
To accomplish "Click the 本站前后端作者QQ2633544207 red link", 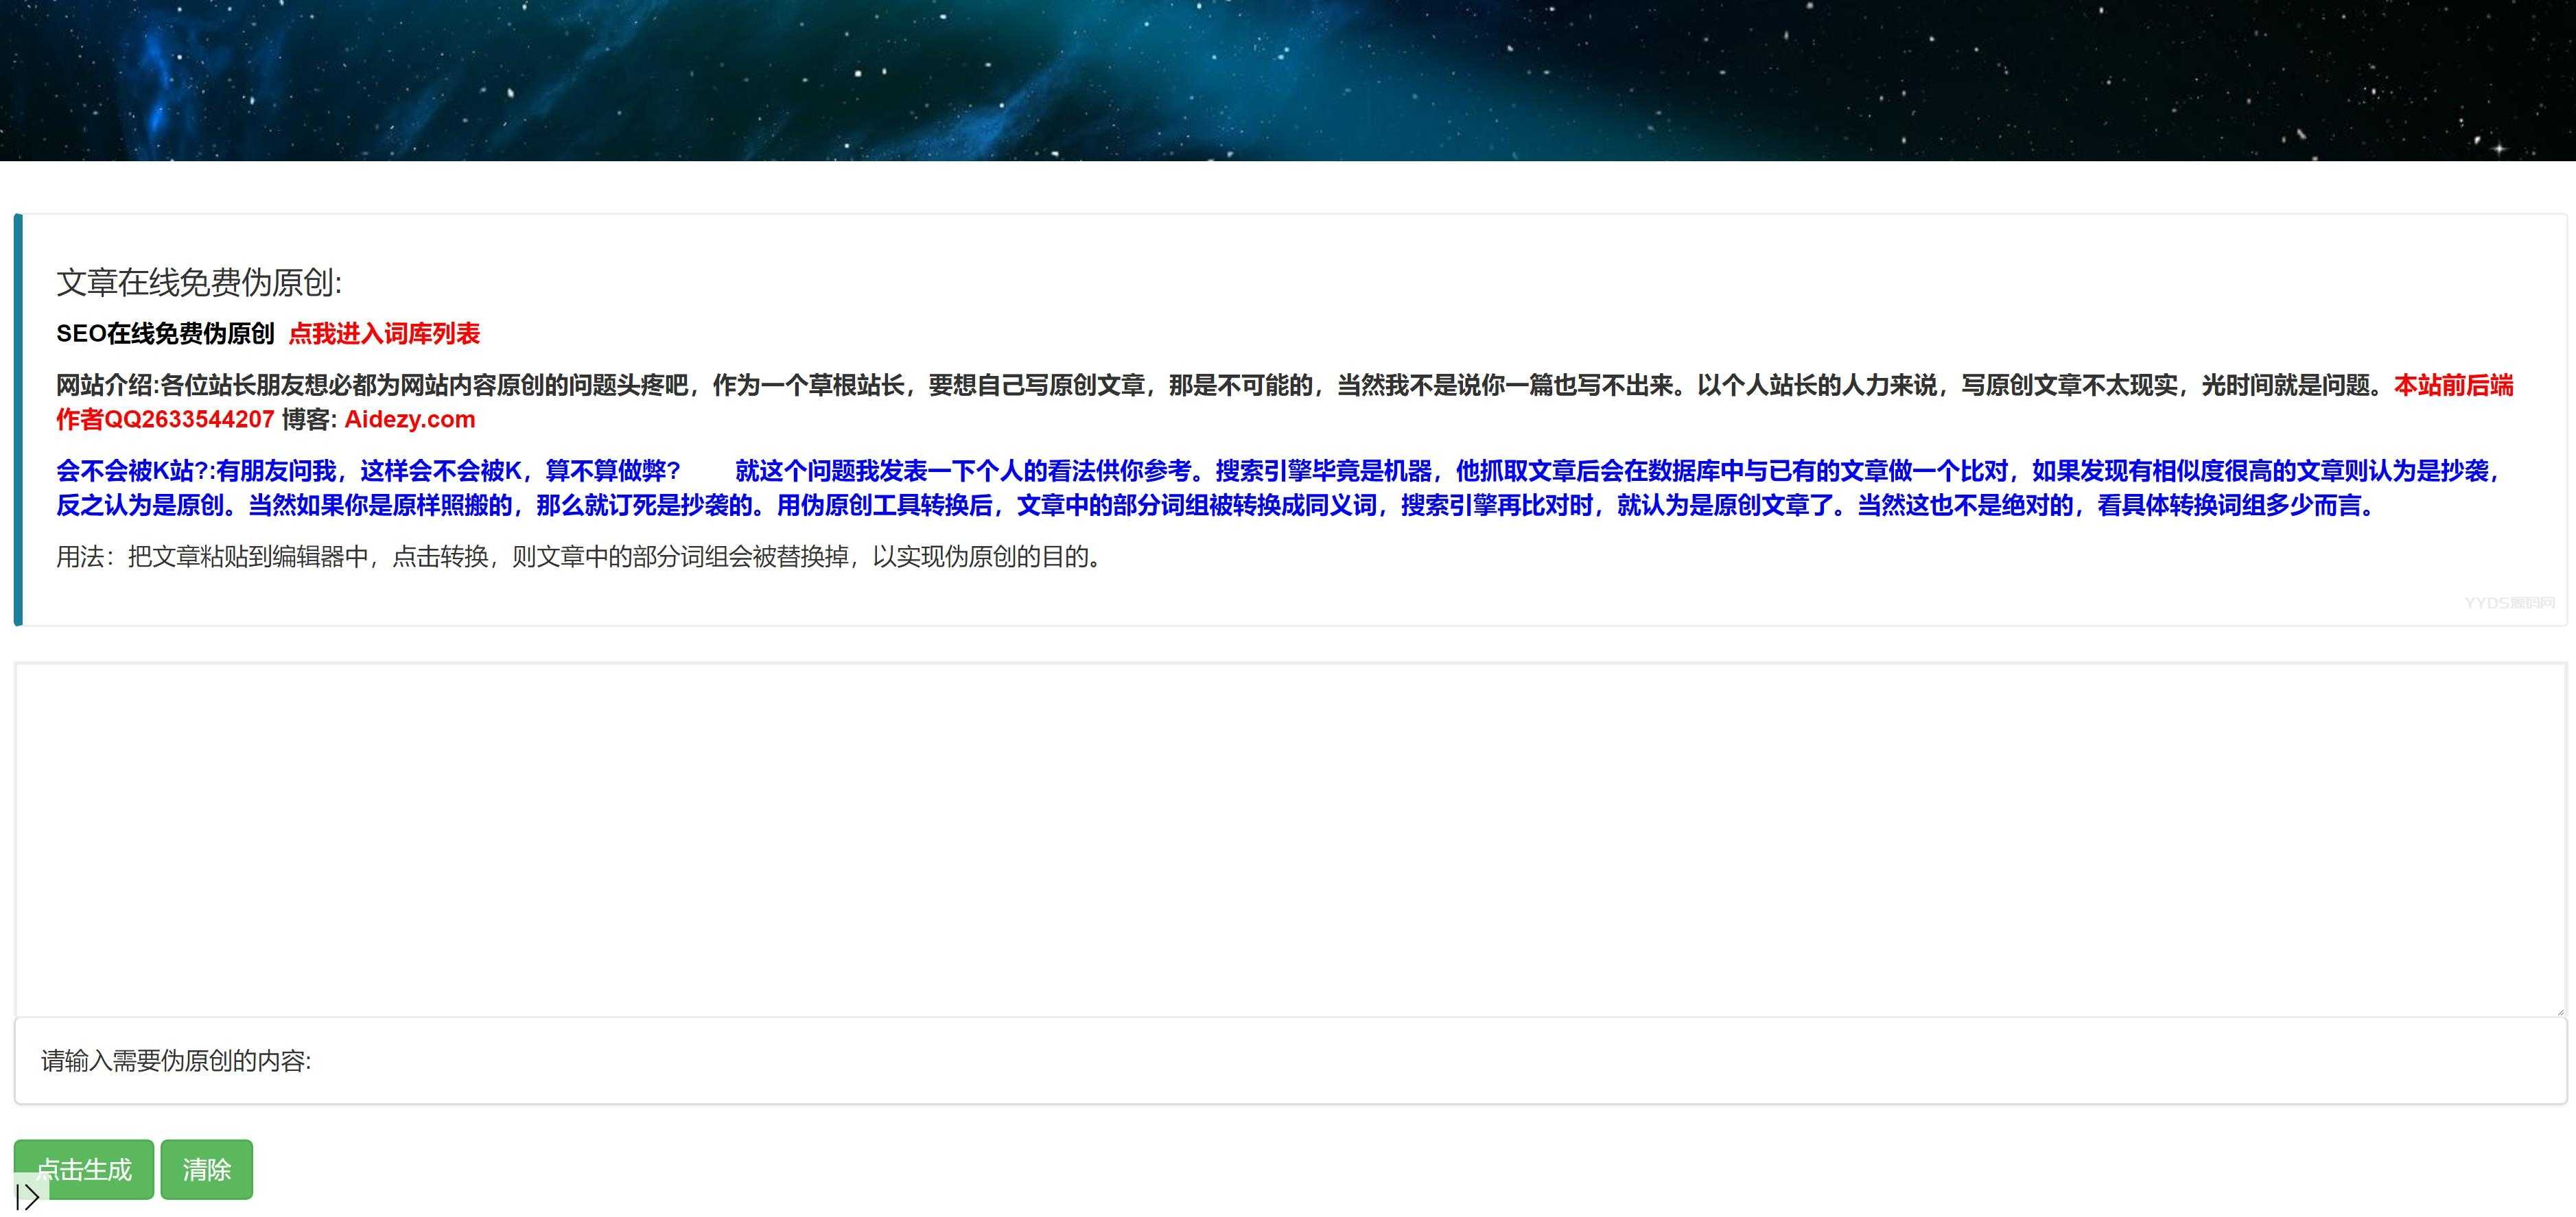I will pyautogui.click(x=165, y=419).
